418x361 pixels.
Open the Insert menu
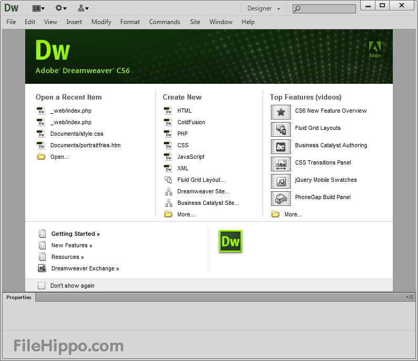[74, 22]
